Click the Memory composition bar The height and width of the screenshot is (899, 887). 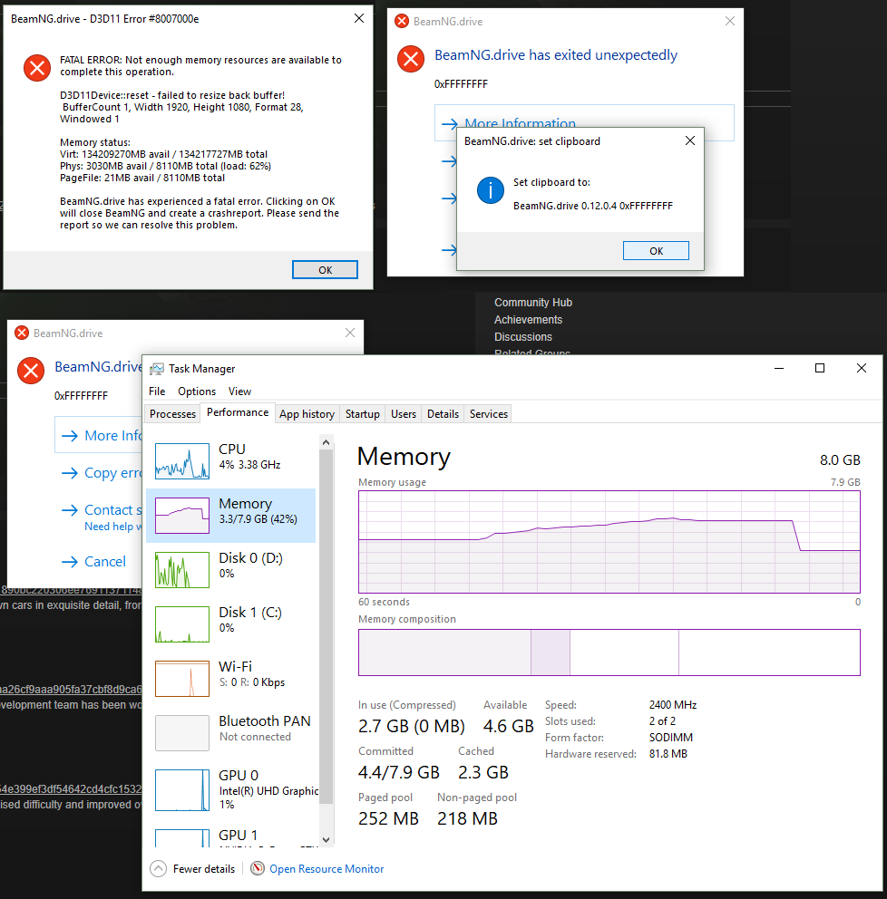pos(609,652)
